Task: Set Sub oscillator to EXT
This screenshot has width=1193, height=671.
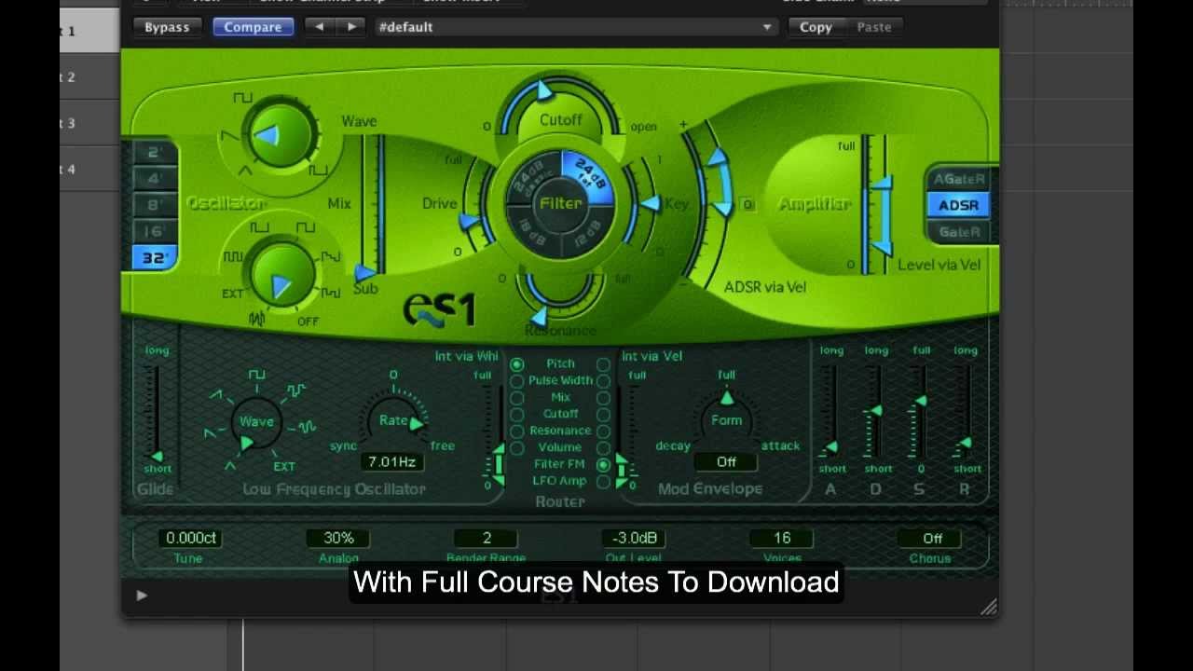Action: (x=232, y=294)
